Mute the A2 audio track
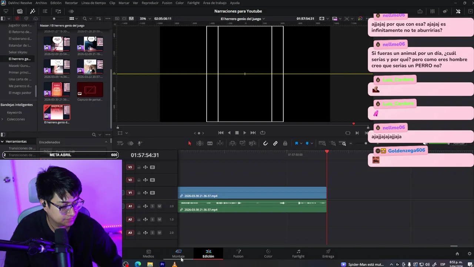The height and width of the screenshot is (267, 474). pyautogui.click(x=159, y=220)
